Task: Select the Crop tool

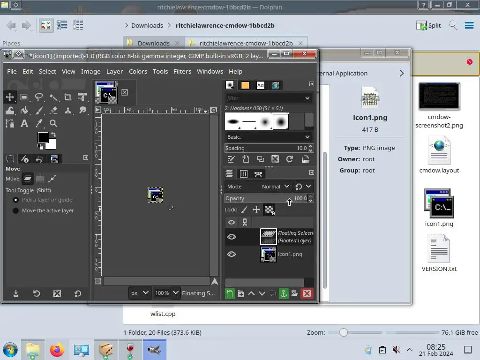Action: pos(68,97)
